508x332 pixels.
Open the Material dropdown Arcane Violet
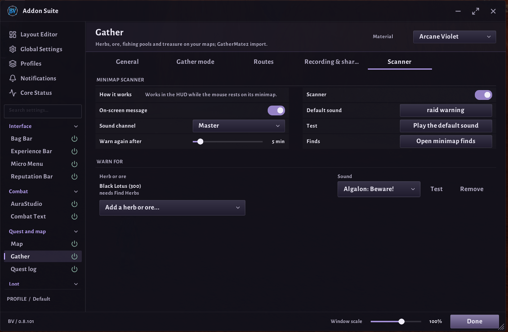[x=455, y=37]
